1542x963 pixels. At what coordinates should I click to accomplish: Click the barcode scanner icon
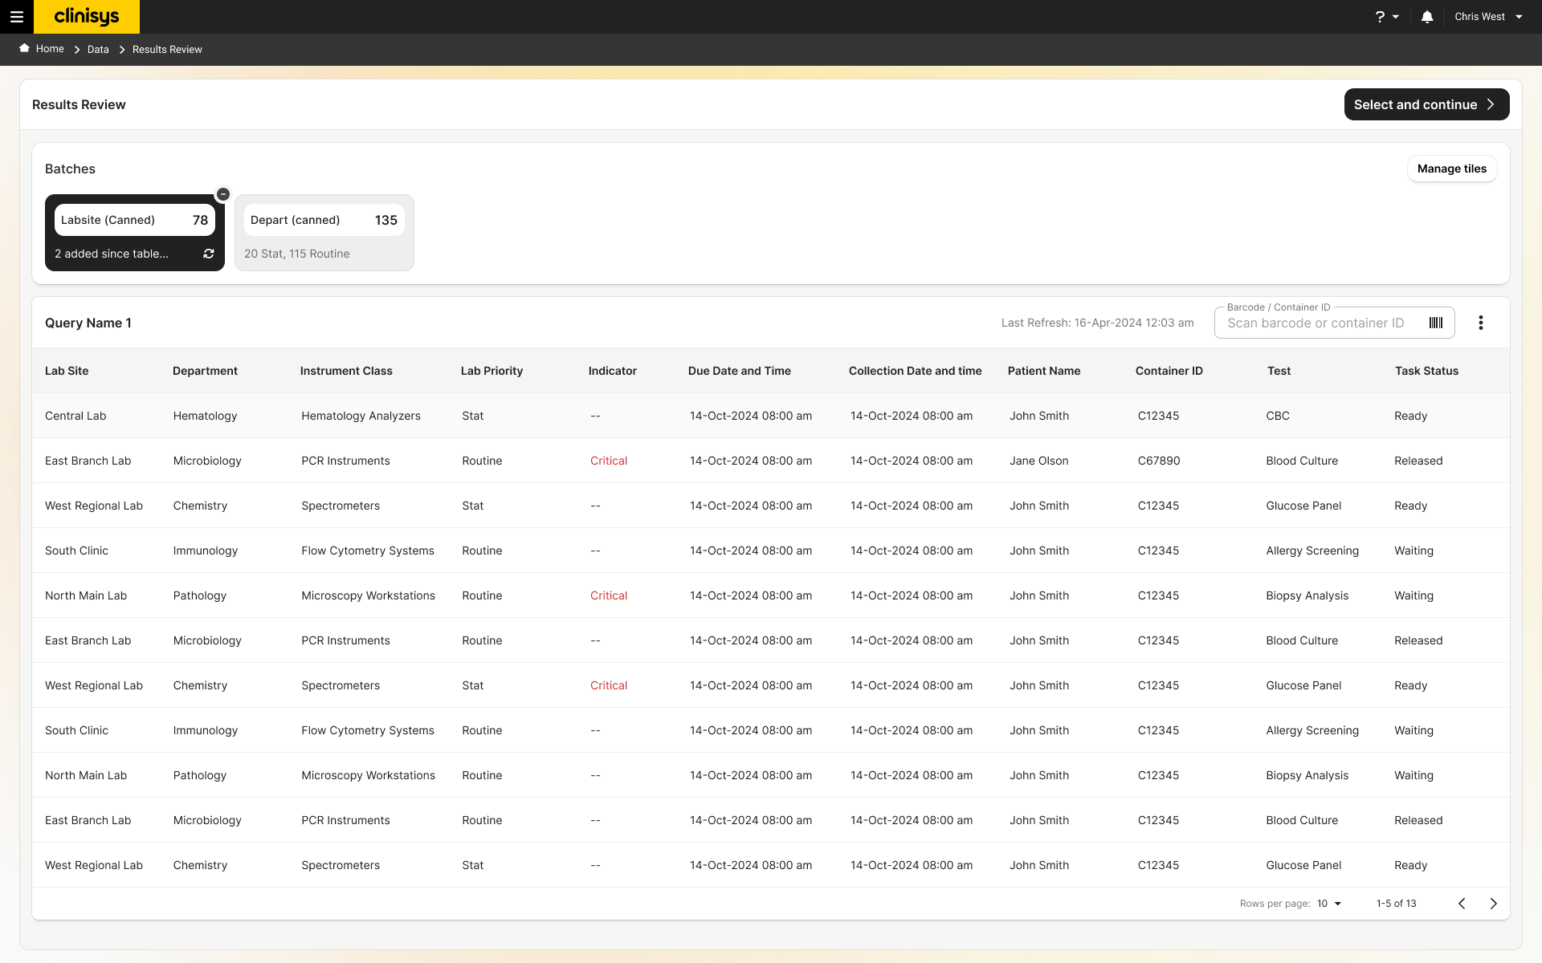[x=1436, y=323]
